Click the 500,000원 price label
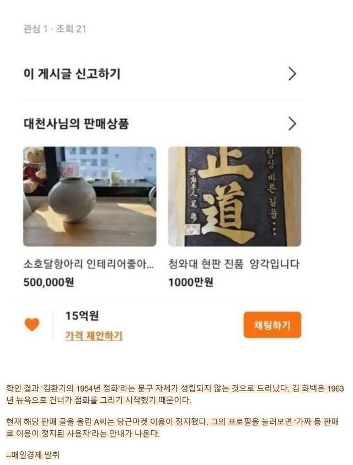Viewport: 353px width, 465px height. [49, 282]
